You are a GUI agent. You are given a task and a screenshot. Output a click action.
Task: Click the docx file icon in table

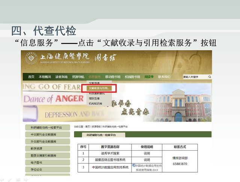[x=133, y=165]
